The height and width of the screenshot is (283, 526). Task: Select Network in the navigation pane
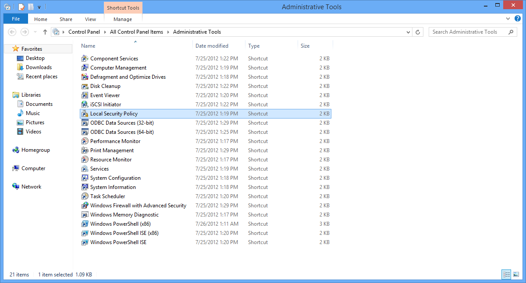tap(31, 187)
